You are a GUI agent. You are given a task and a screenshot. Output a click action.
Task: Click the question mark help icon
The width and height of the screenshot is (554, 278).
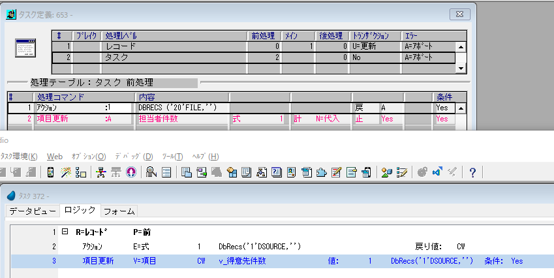472,172
